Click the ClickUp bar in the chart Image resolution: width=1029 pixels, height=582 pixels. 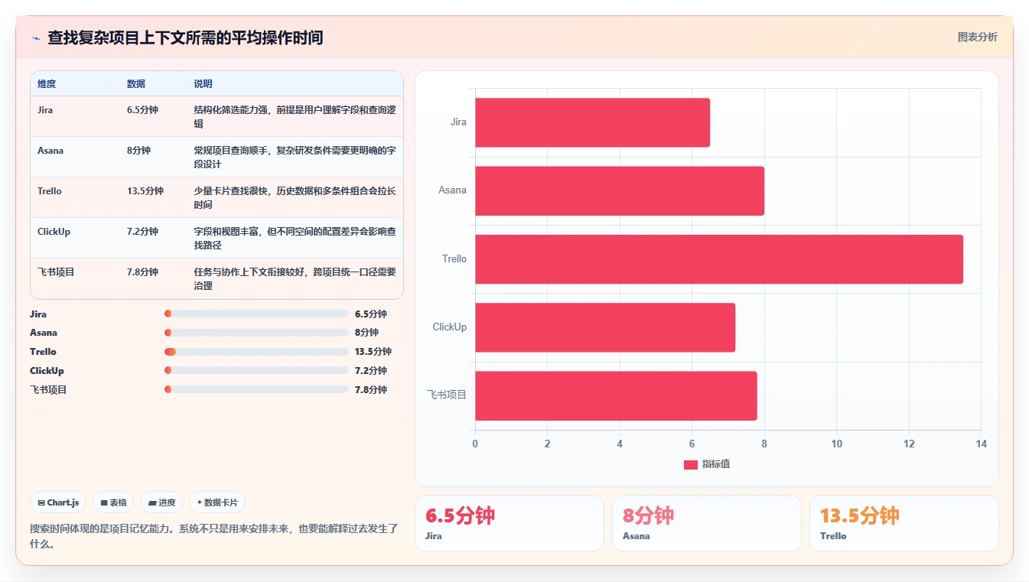605,327
